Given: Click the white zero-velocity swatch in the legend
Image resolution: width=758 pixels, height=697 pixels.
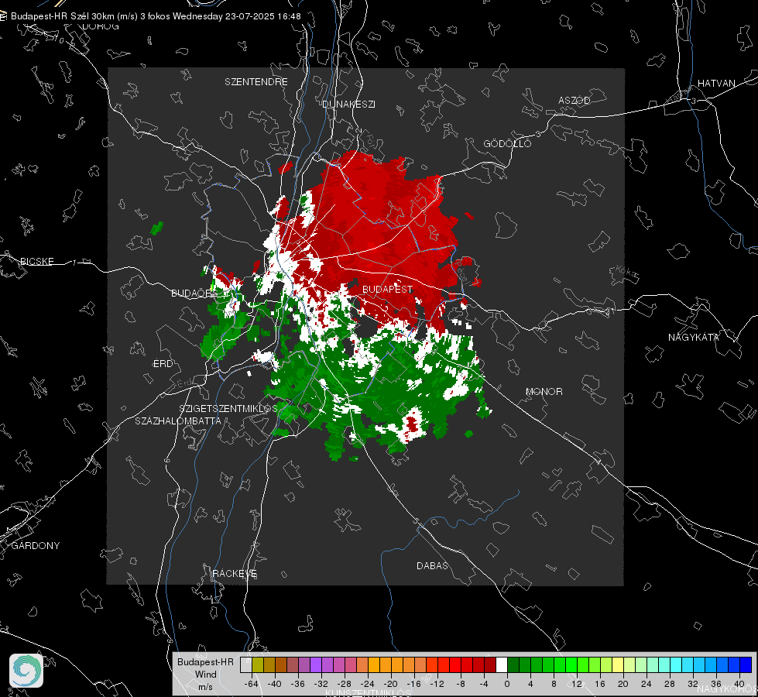Looking at the screenshot, I should pyautogui.click(x=502, y=664).
